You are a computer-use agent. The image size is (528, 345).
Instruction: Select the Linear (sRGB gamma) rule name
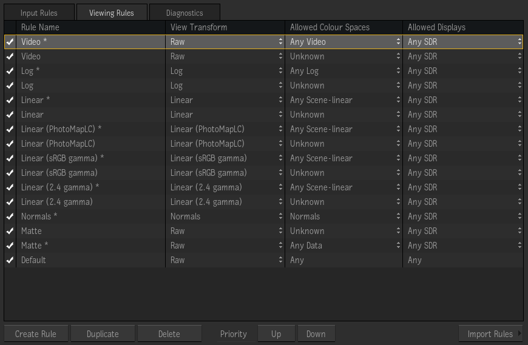(x=59, y=173)
